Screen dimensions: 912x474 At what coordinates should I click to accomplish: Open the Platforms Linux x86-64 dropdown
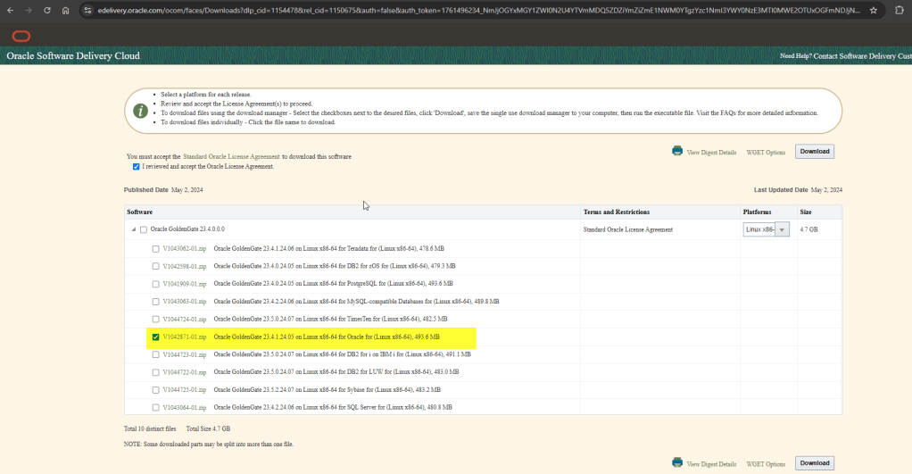coord(783,229)
